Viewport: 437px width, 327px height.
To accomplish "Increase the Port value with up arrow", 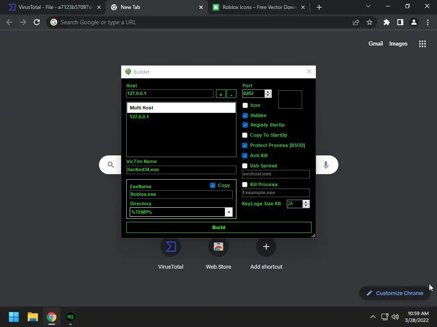I will click(x=268, y=92).
